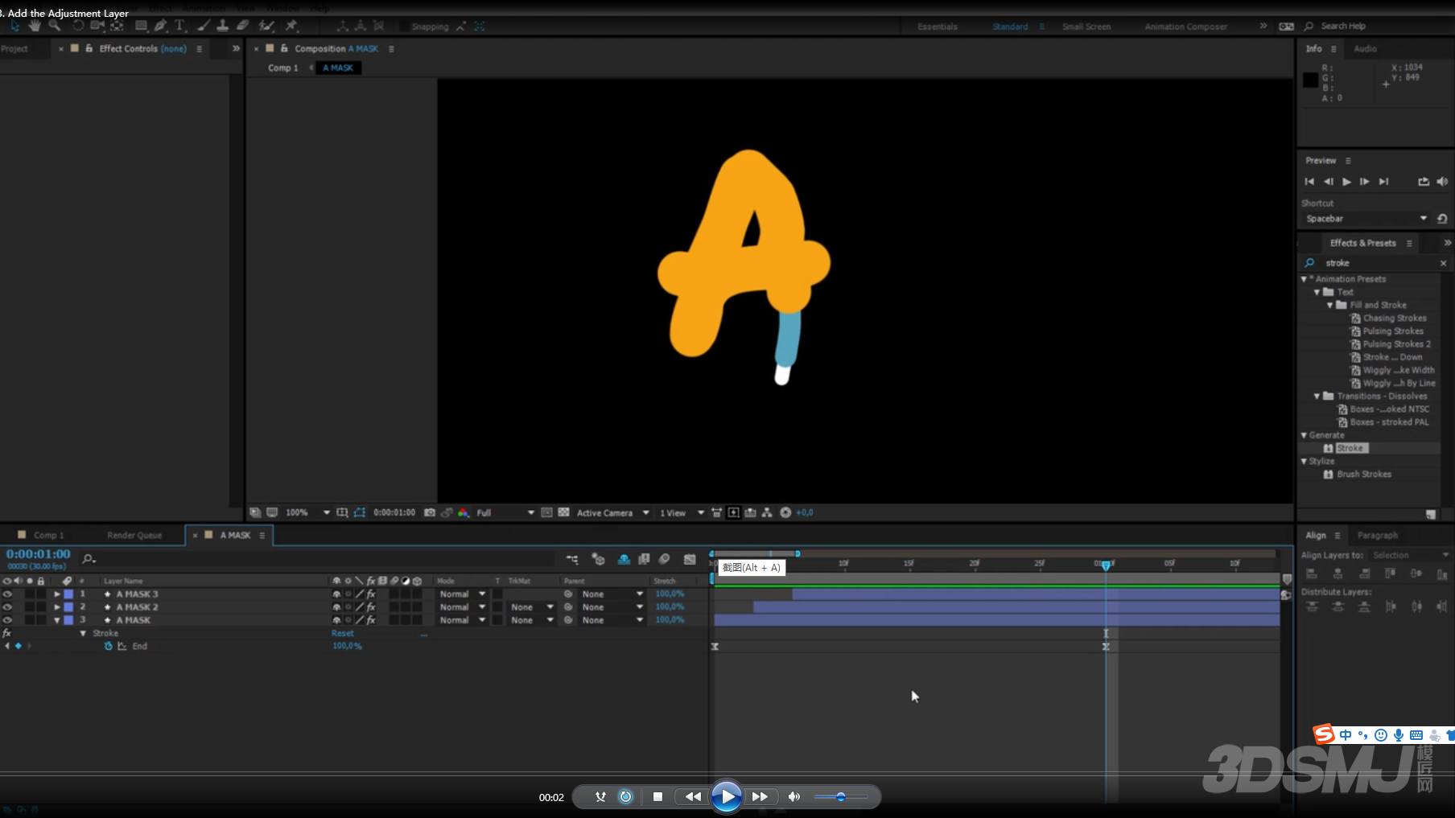Open the Spacebar shortcut dropdown
Image resolution: width=1455 pixels, height=818 pixels.
tap(1366, 219)
